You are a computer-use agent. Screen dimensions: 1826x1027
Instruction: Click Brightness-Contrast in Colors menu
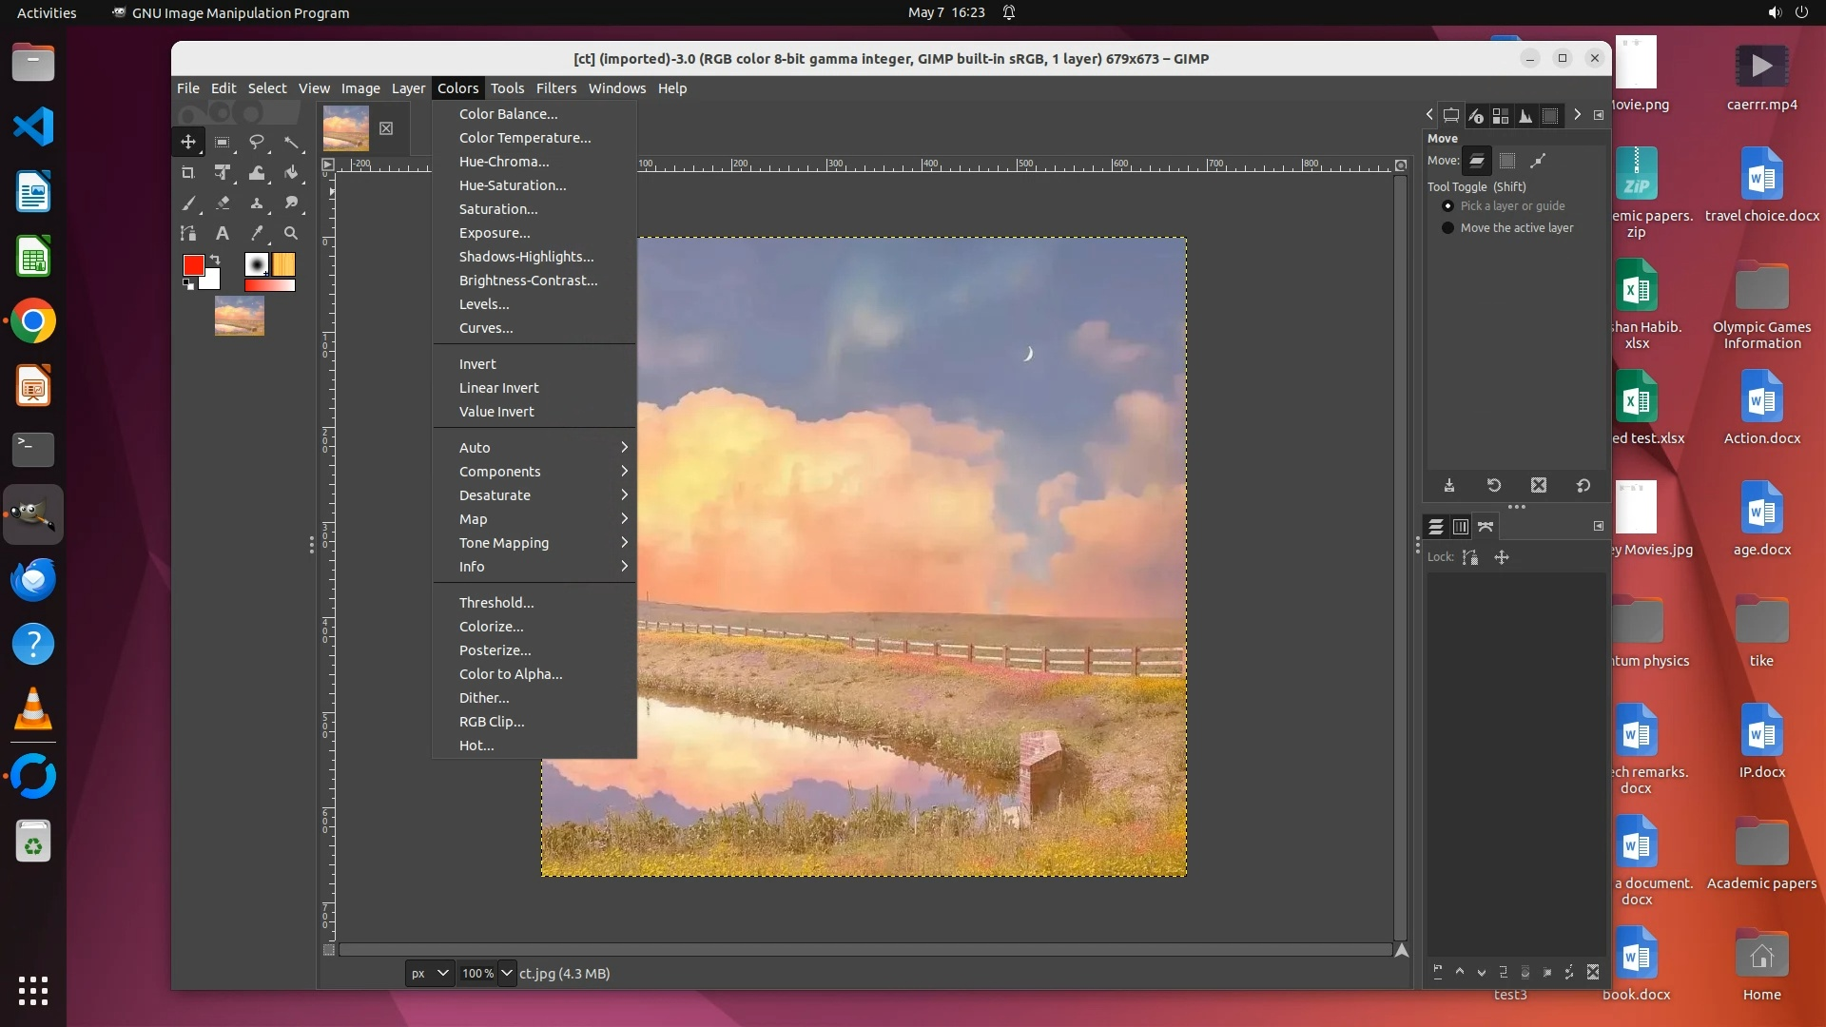point(528,281)
